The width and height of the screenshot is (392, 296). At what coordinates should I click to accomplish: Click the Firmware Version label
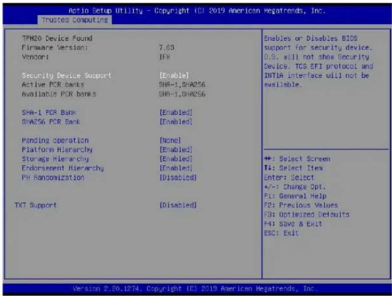pos(55,47)
